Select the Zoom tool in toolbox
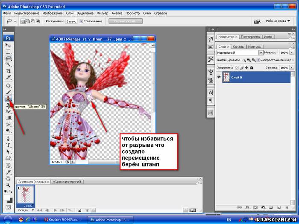The width and height of the screenshot is (299, 224). pyautogui.click(x=8, y=185)
